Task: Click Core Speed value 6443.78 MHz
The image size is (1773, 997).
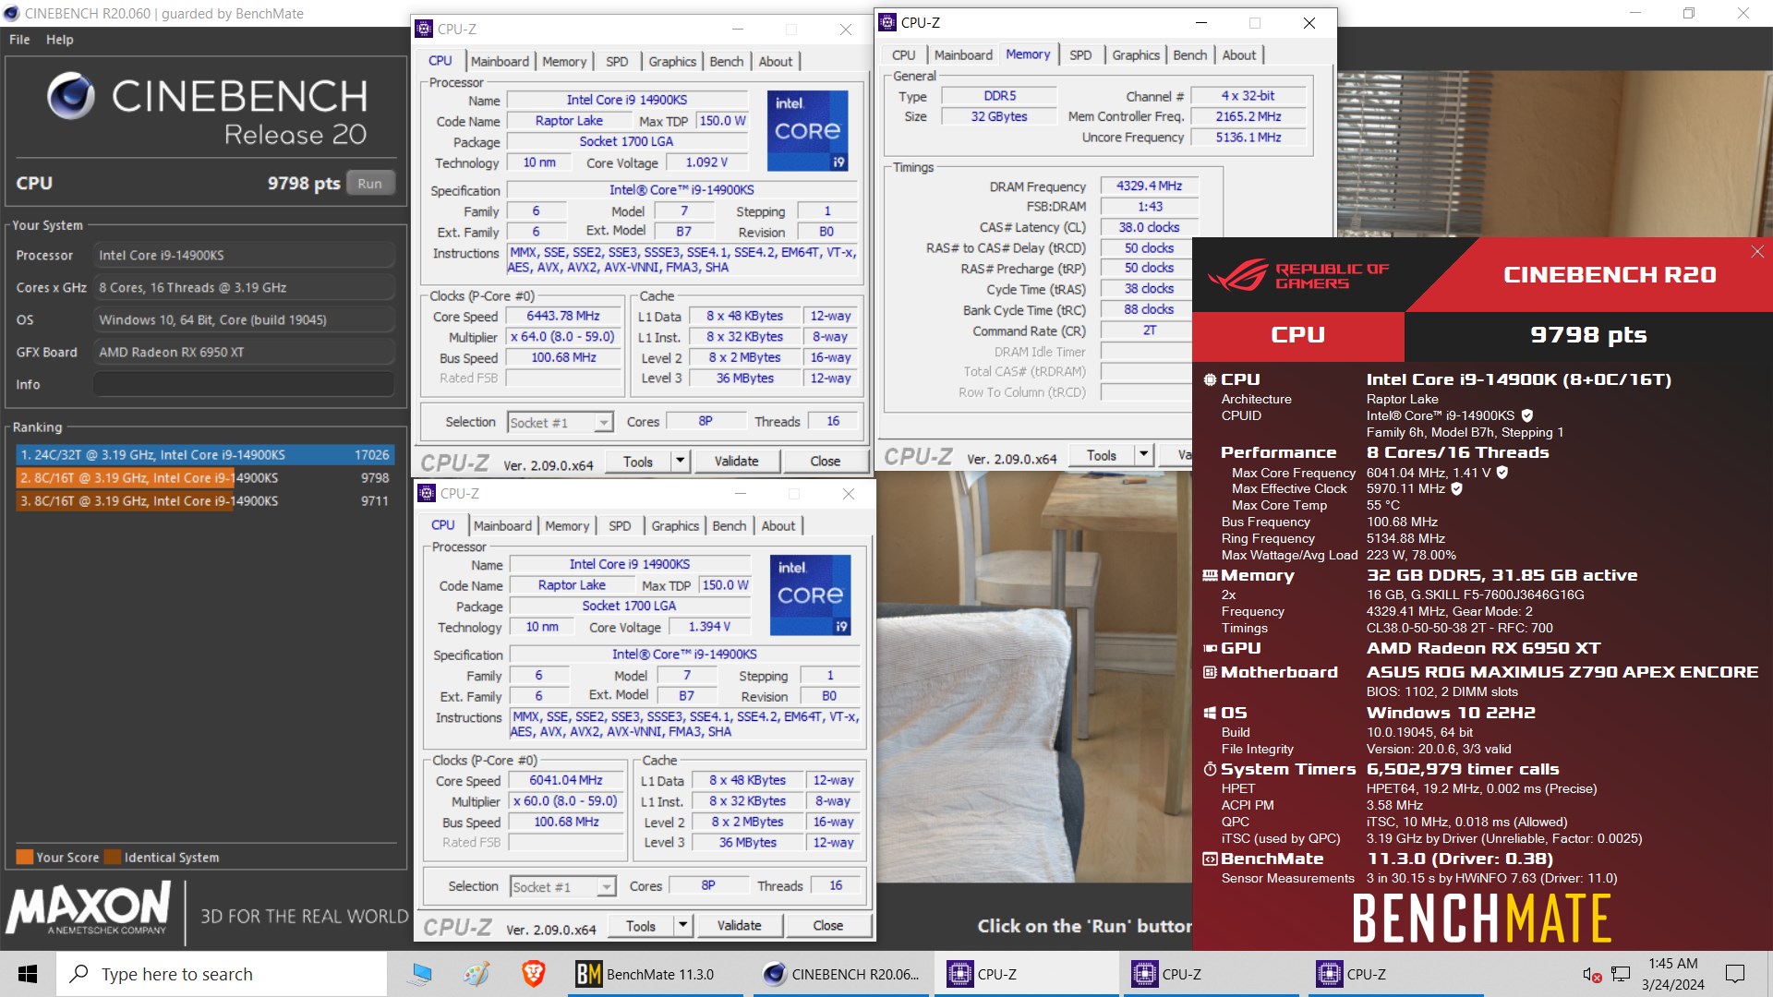Action: 563,316
